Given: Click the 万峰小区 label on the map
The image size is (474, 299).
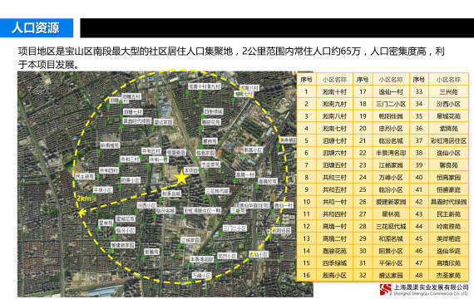Looking at the screenshot, I should click(x=201, y=276).
